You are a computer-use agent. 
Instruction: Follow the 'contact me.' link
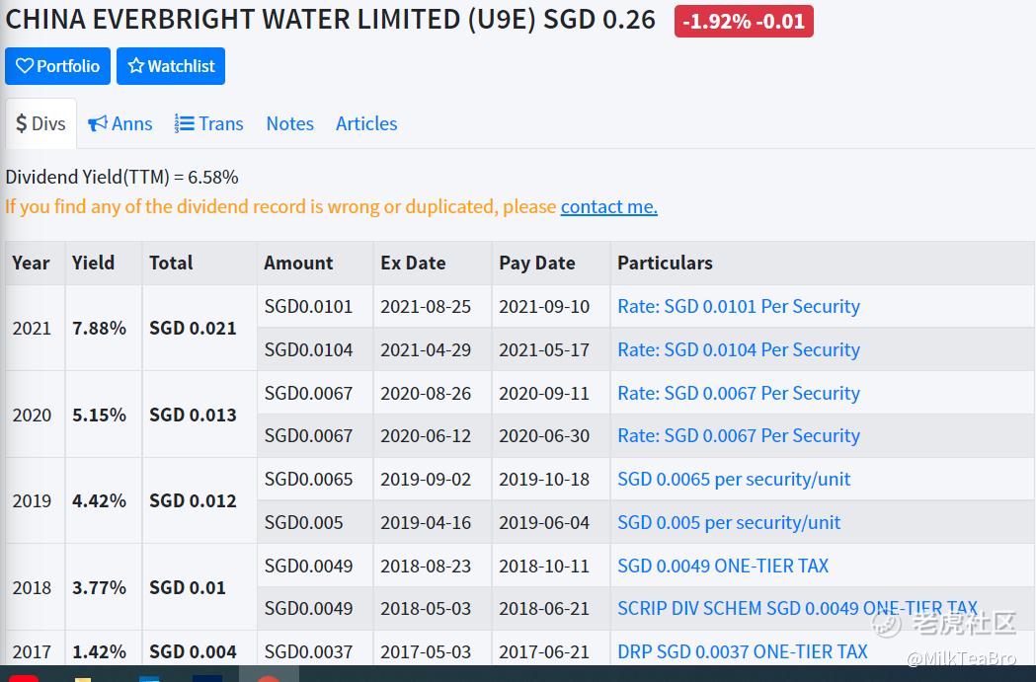coord(609,206)
